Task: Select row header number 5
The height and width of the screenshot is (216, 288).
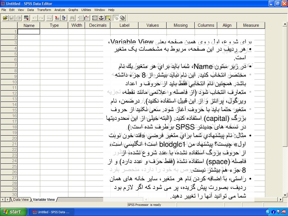Action: tap(9, 54)
